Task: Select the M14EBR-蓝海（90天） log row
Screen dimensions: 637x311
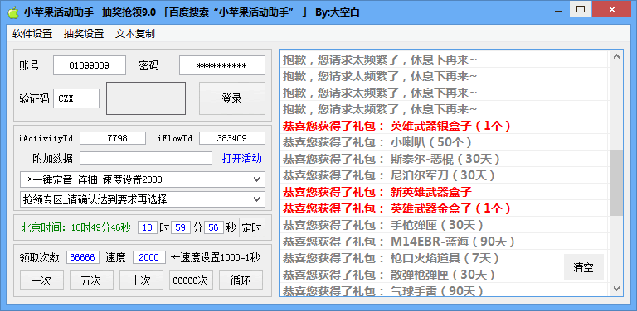Action: pyautogui.click(x=445, y=242)
